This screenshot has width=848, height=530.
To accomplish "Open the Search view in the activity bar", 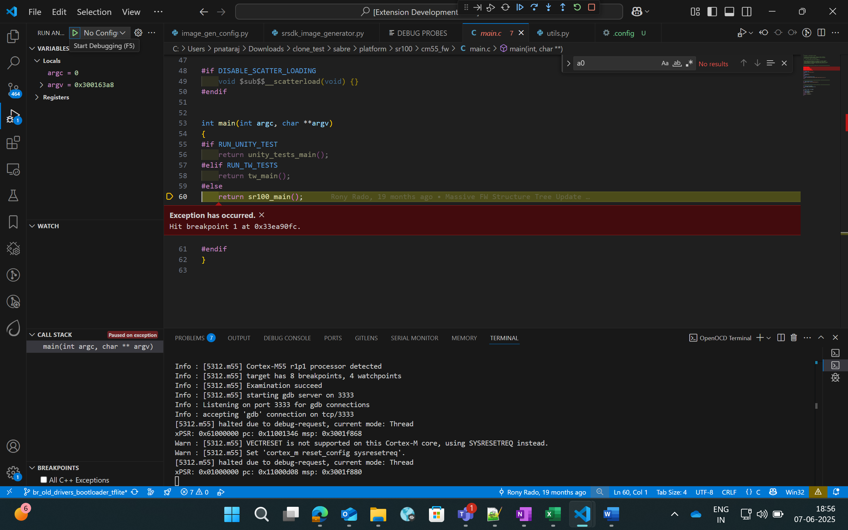I will click(13, 63).
